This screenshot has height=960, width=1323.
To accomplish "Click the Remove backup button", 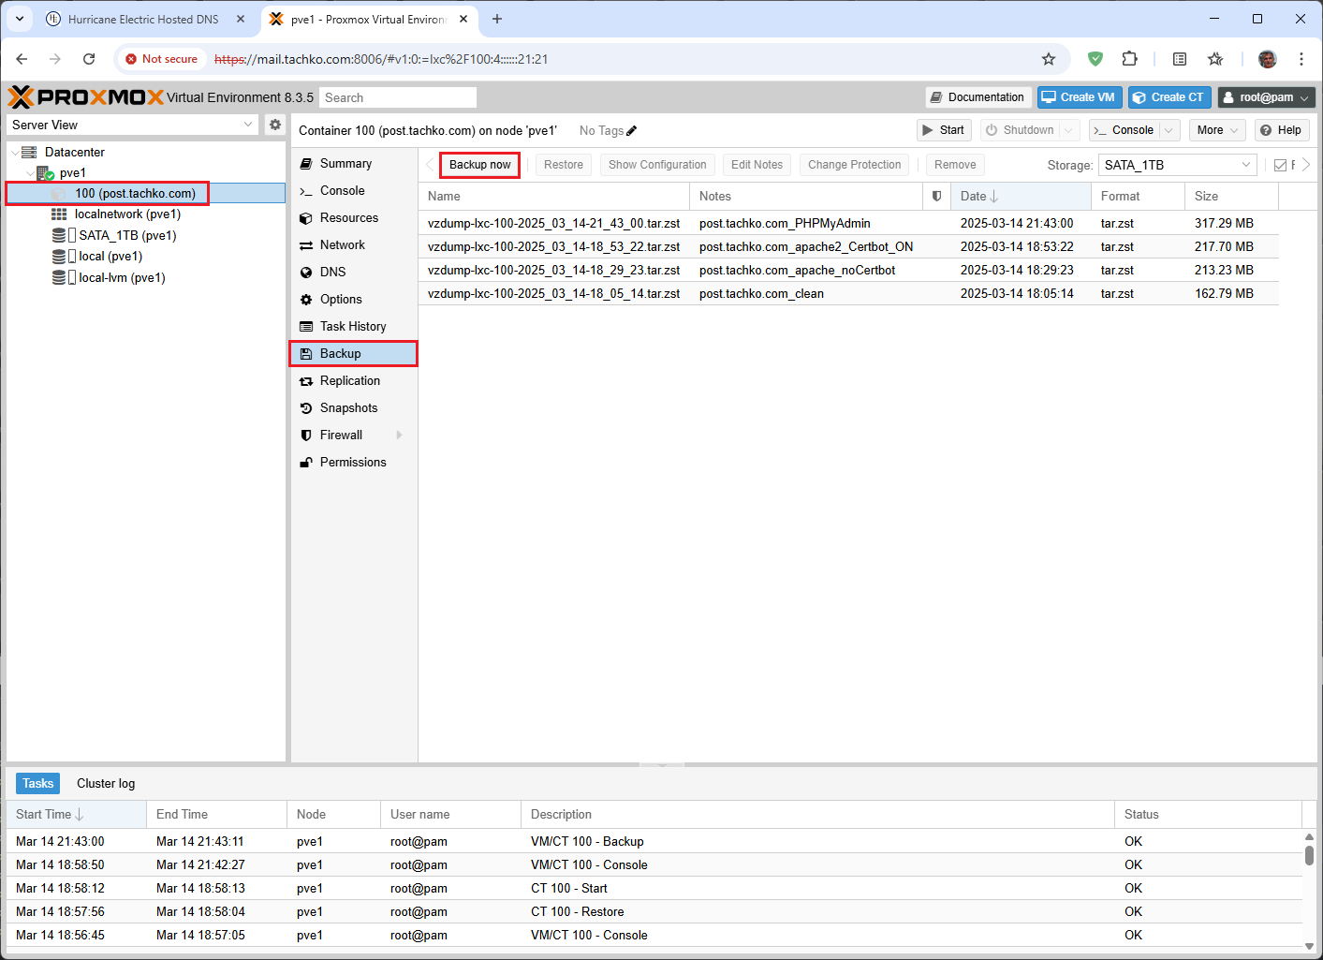I will click(955, 165).
